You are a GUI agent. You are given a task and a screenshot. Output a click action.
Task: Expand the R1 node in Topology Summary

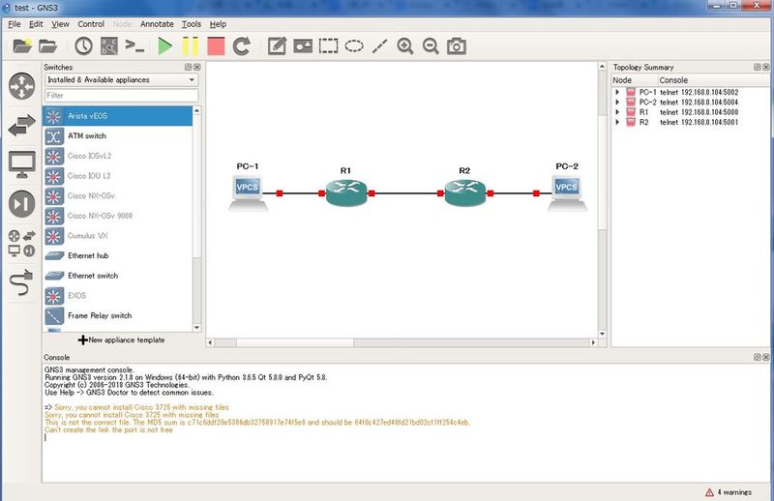click(617, 112)
